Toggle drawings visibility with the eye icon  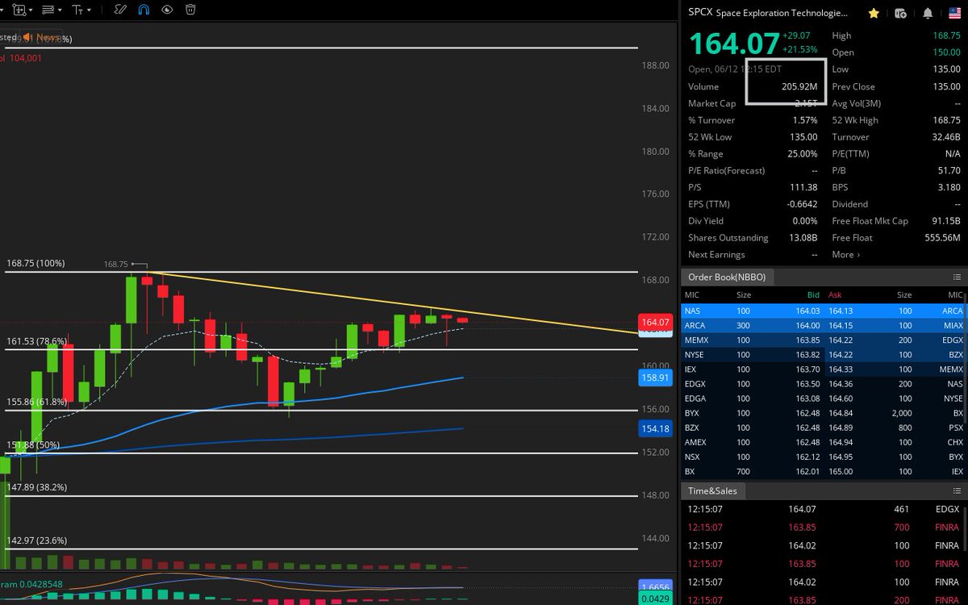click(x=167, y=10)
